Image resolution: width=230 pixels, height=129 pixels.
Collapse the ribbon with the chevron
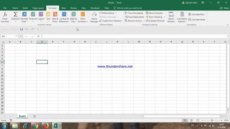(227, 25)
